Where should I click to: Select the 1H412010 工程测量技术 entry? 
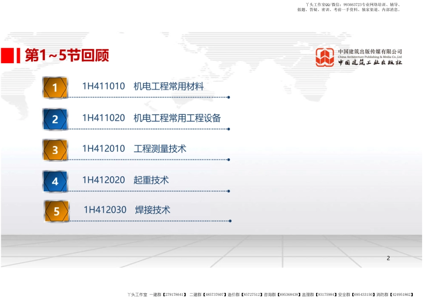[134, 149]
